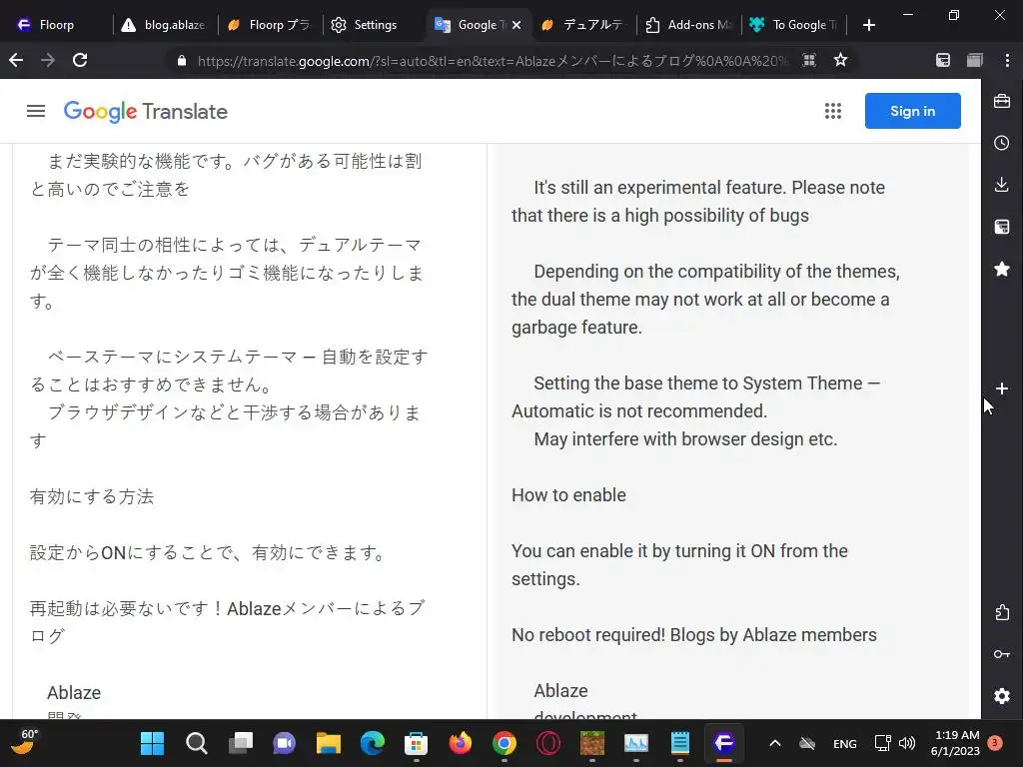
Task: Click the address bar URL field
Action: pos(493,61)
